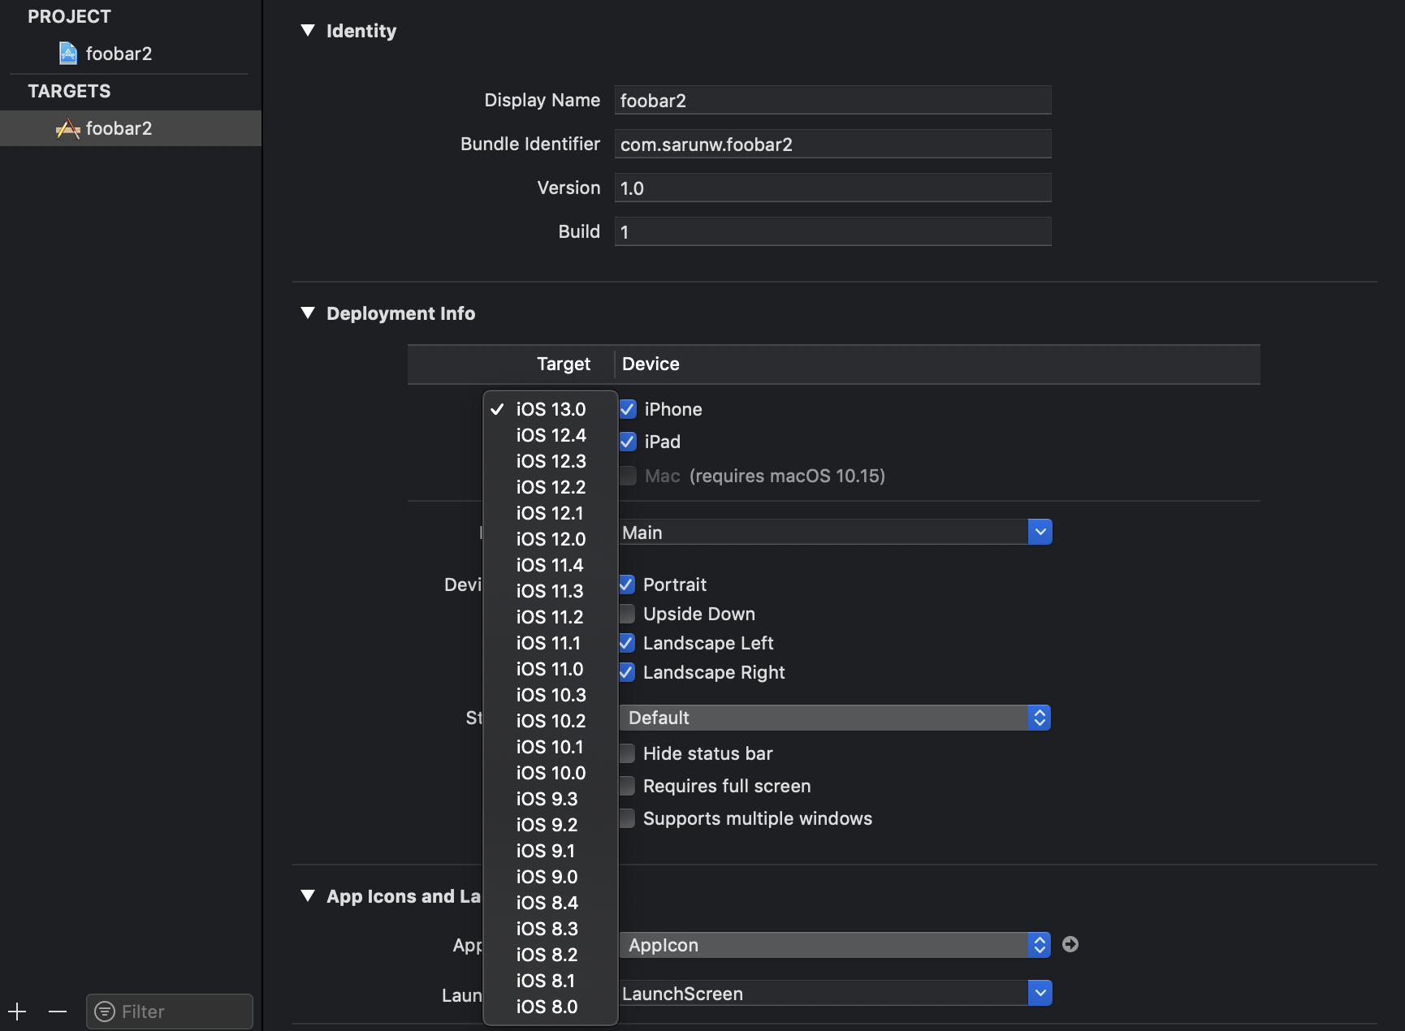1405x1031 pixels.
Task: Click the Bundle Identifier text field
Action: pos(832,145)
